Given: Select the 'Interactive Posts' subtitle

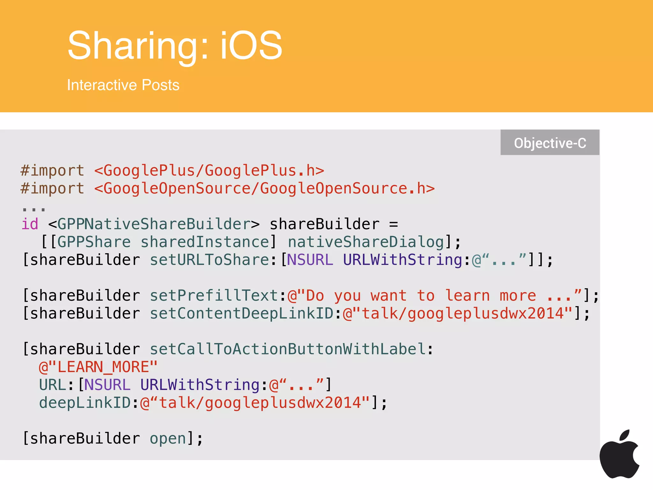Looking at the screenshot, I should click(x=123, y=85).
